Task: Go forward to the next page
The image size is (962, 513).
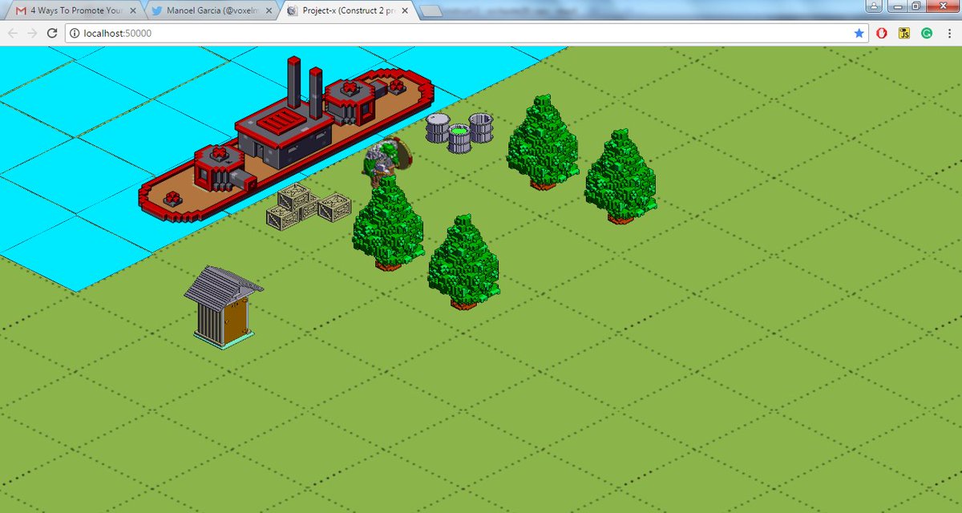Action: coord(32,33)
